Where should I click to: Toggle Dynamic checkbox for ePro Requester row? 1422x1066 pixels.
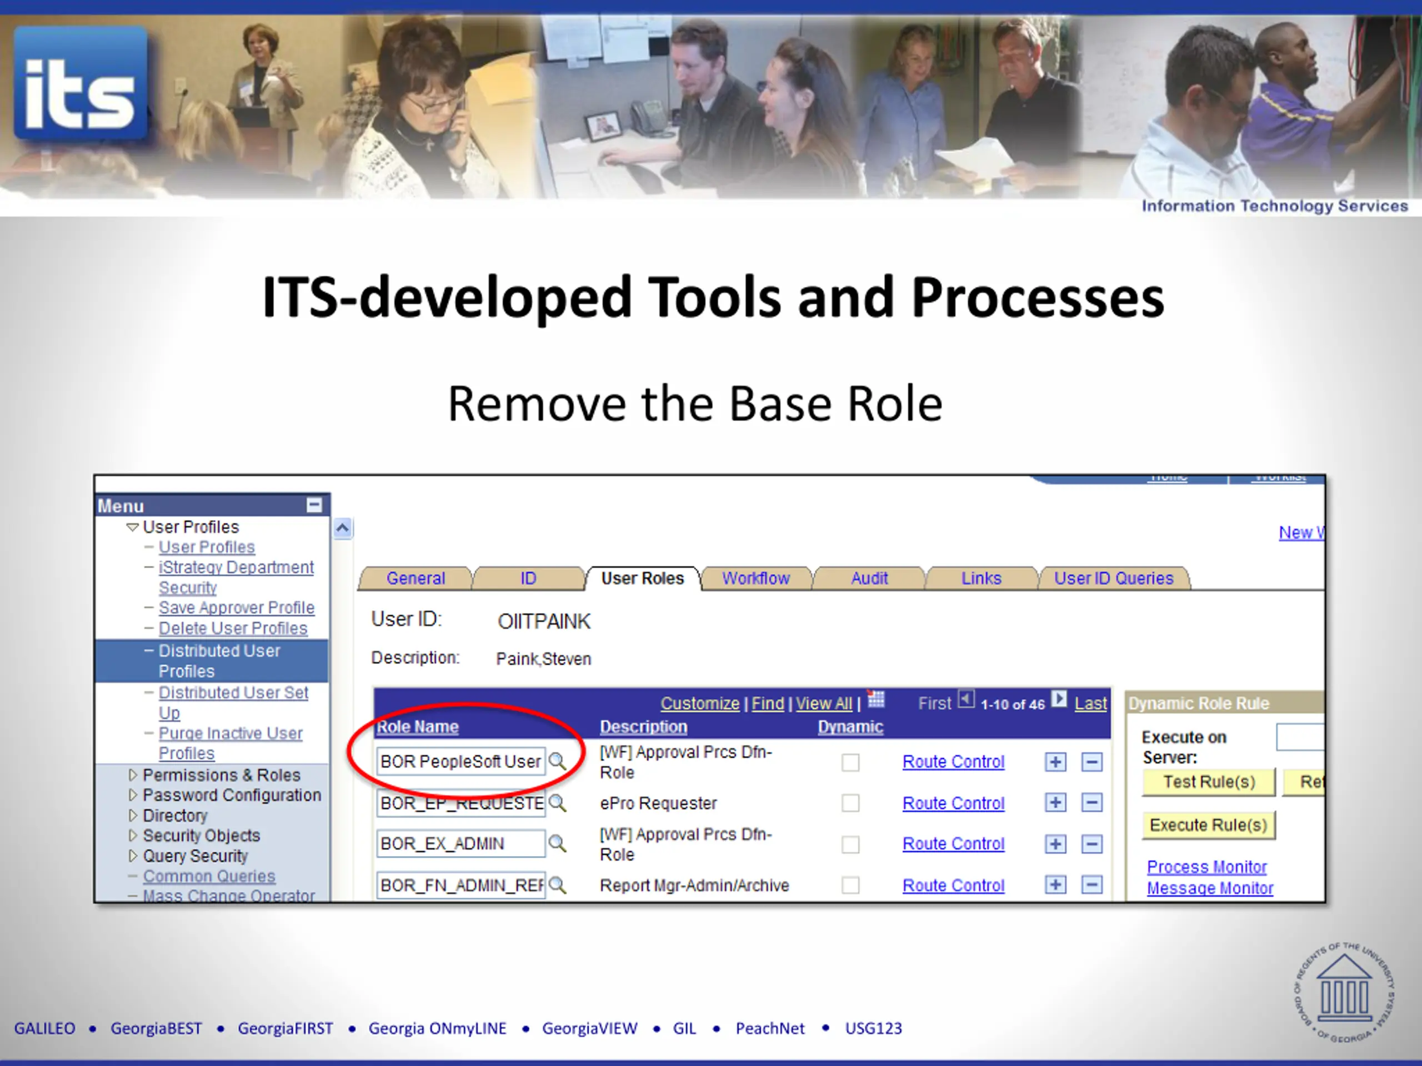click(850, 803)
